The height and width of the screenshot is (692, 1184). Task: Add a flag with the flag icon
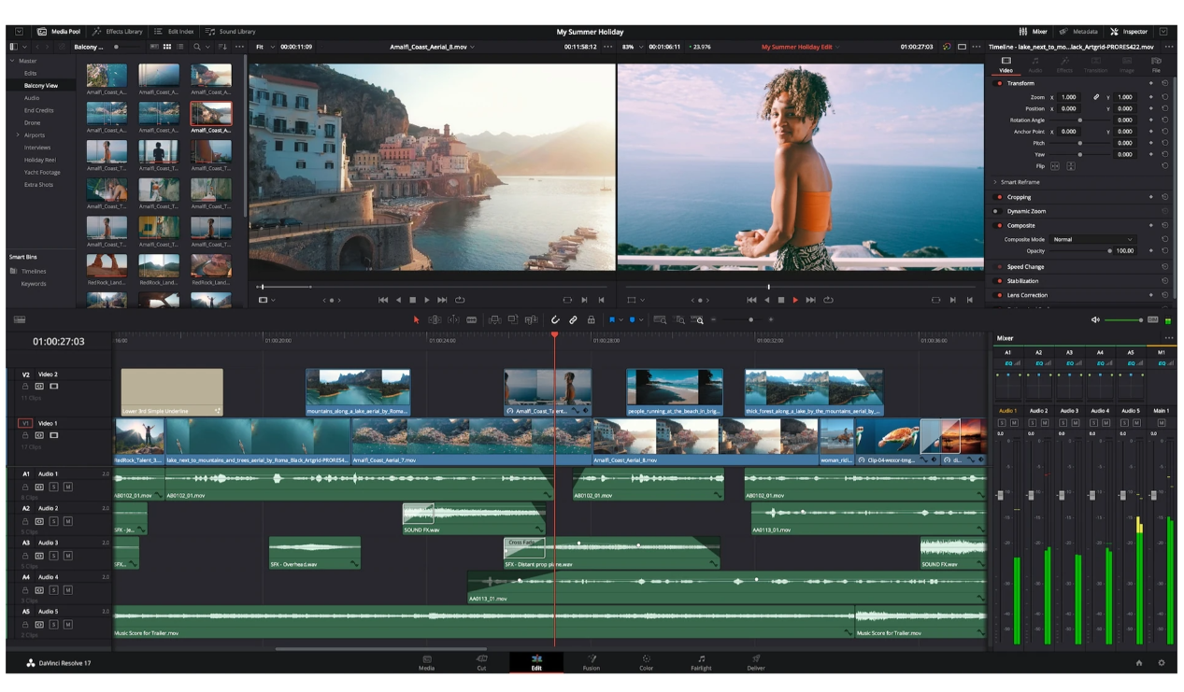coord(610,319)
